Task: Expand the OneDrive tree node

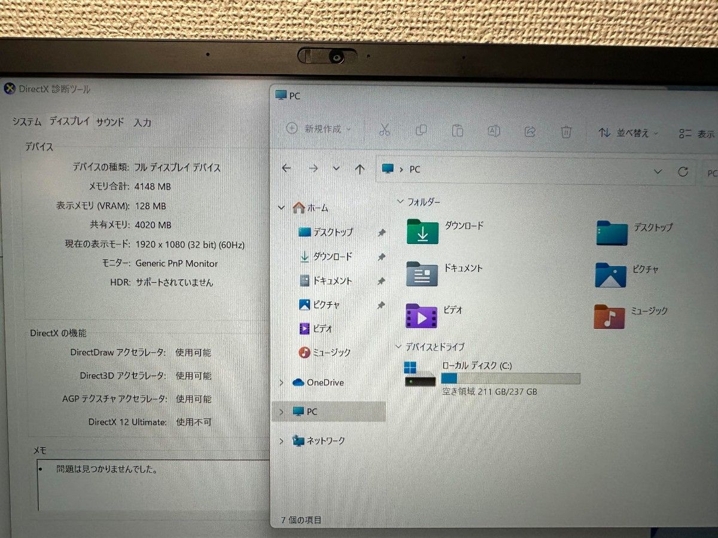Action: point(281,383)
